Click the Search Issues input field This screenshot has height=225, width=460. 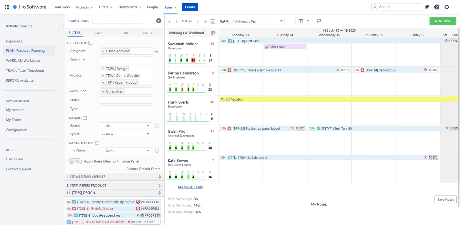pyautogui.click(x=118, y=21)
